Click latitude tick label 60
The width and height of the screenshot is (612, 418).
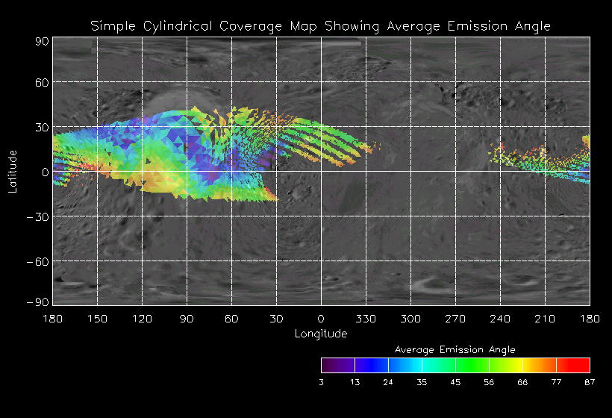point(42,82)
